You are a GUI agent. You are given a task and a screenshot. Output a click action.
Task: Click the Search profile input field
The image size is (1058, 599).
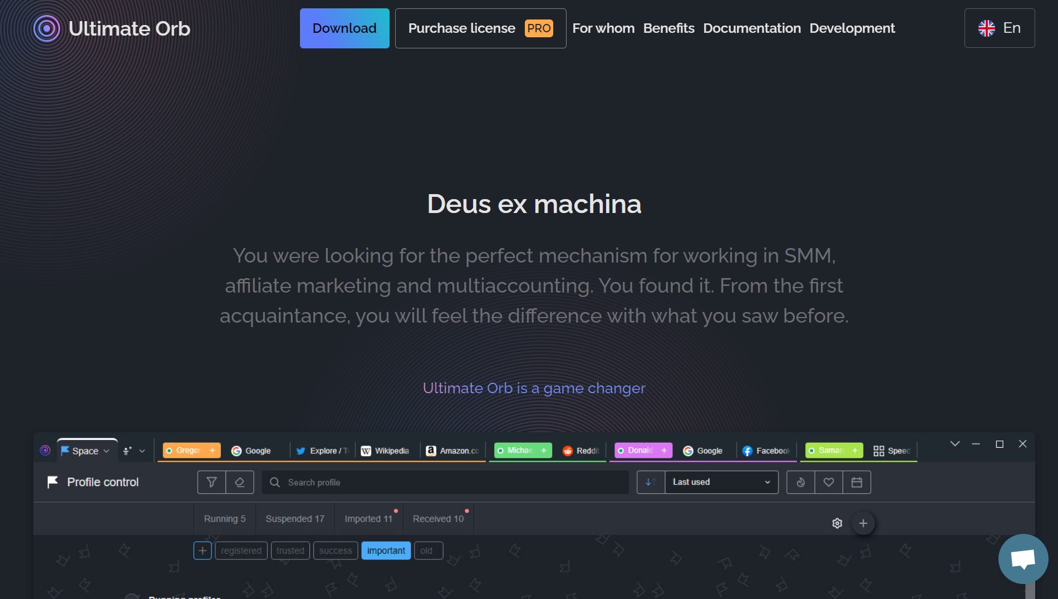pyautogui.click(x=445, y=482)
